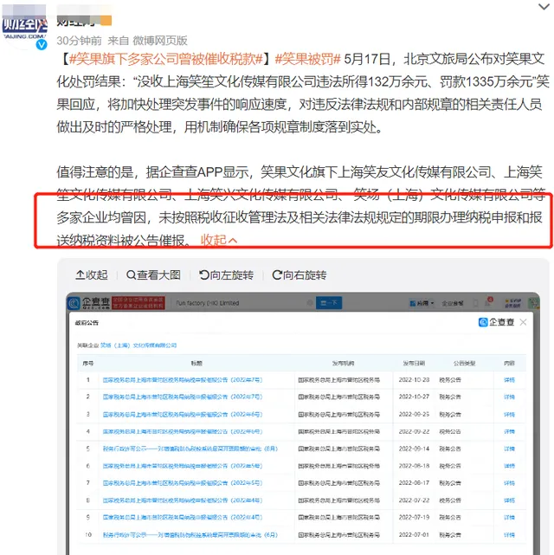The width and height of the screenshot is (554, 555).
Task: Open 详情 link in row 1
Action: point(509,380)
